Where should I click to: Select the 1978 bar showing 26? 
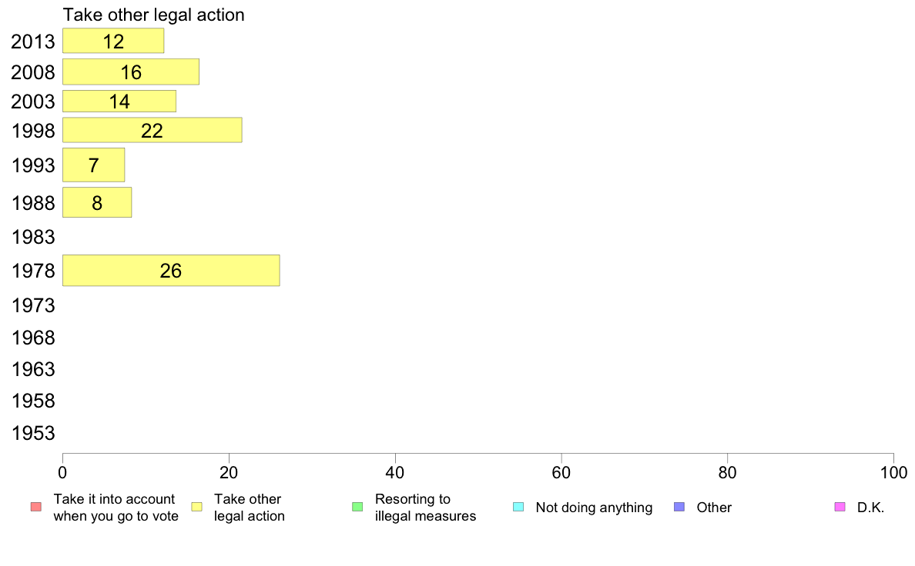[171, 271]
